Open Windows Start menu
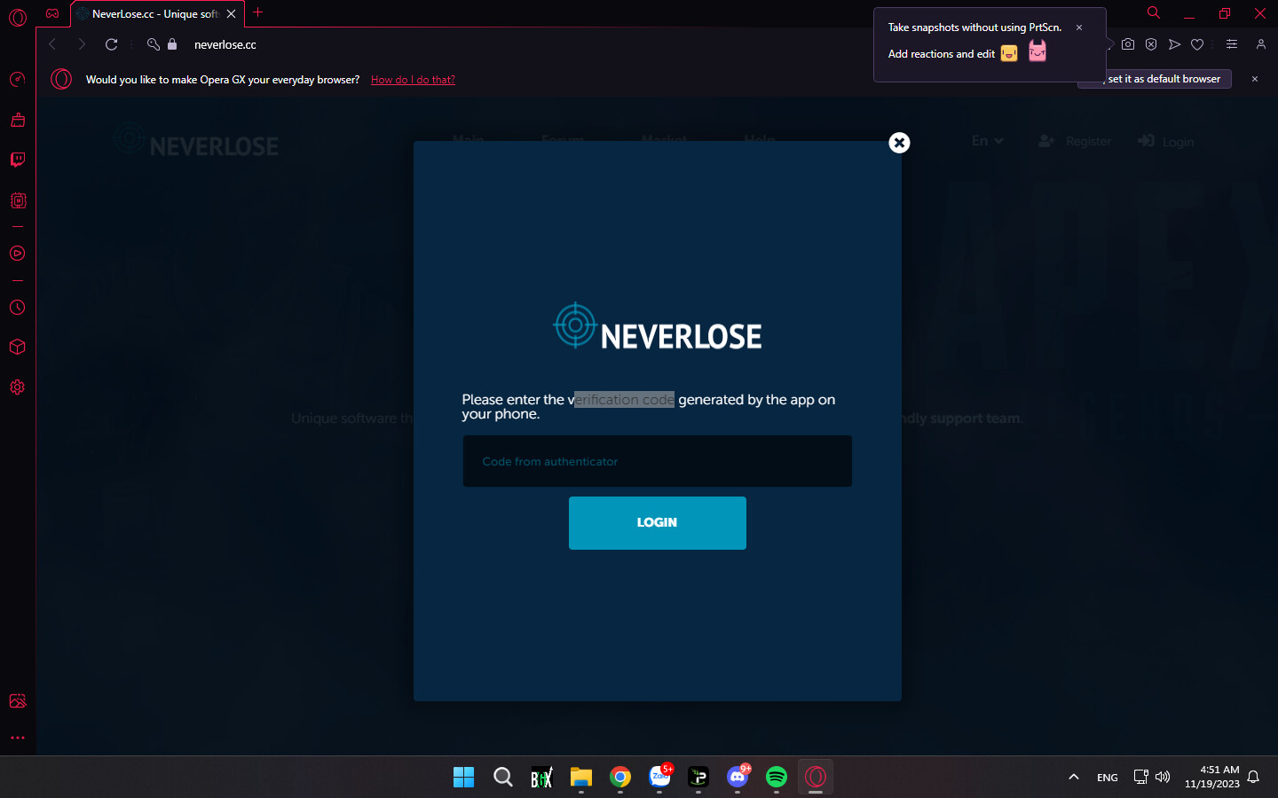The height and width of the screenshot is (798, 1278). pos(463,778)
